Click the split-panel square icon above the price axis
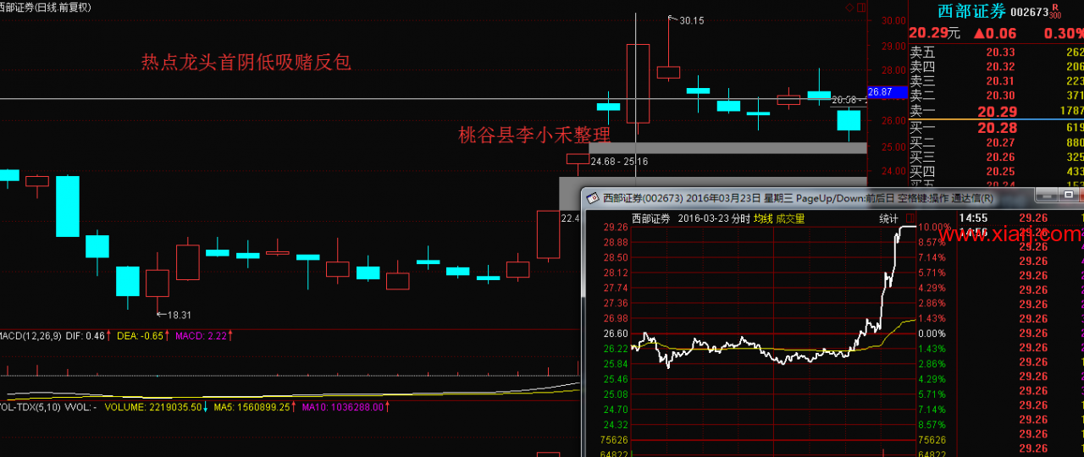The height and width of the screenshot is (457, 1084). pyautogui.click(x=861, y=7)
